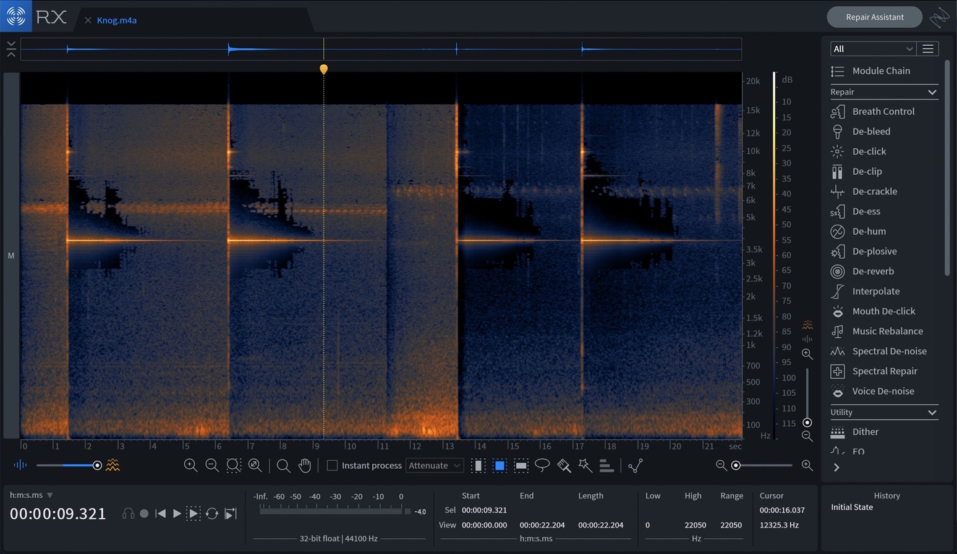Click the Repair Assistant button
This screenshot has height=554, width=957.
click(874, 17)
